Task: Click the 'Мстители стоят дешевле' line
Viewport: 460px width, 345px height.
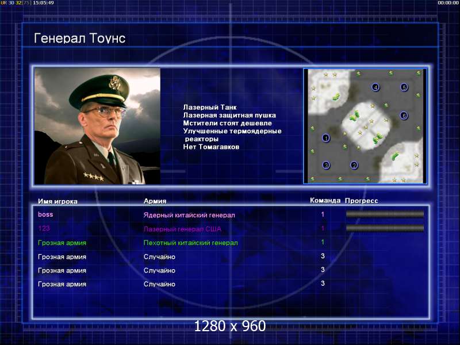Action: pos(227,123)
